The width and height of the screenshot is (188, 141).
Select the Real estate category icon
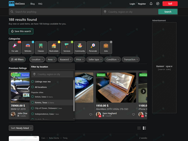[54, 48]
